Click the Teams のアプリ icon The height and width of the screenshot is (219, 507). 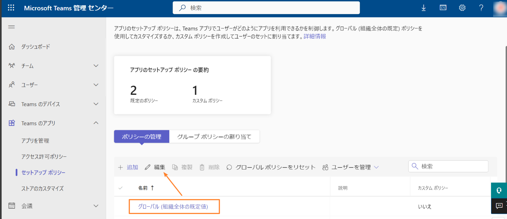point(12,123)
